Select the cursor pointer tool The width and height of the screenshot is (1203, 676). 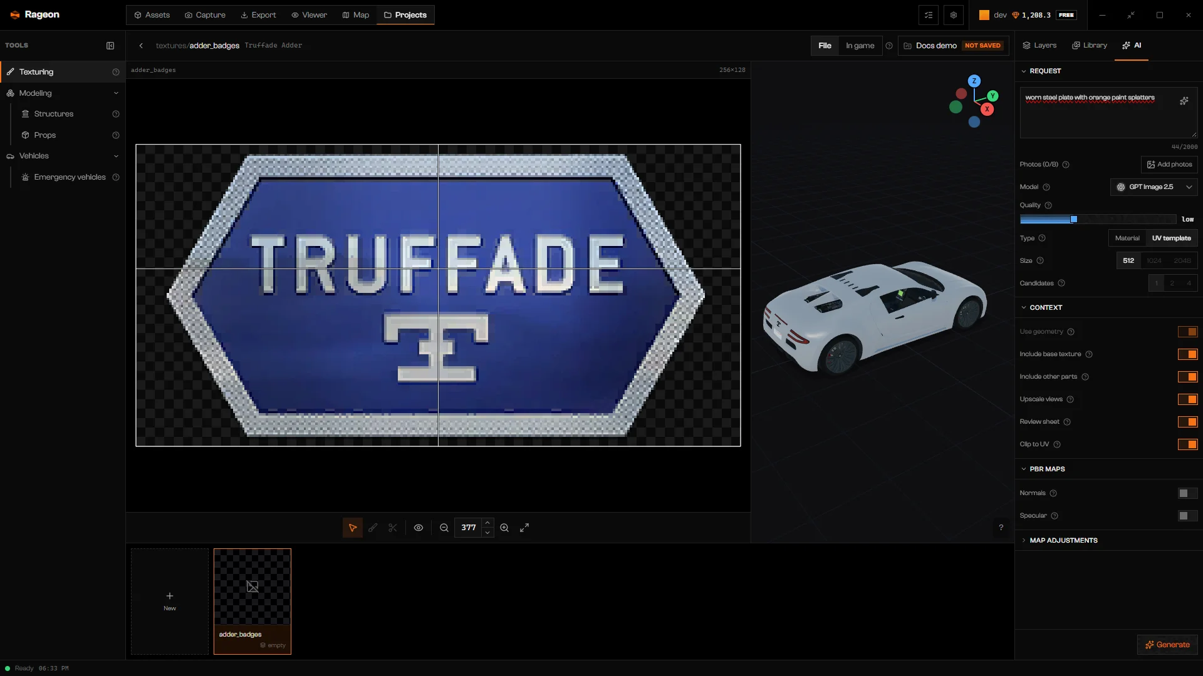tap(353, 528)
